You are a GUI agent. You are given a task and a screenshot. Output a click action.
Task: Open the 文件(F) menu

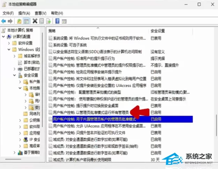click(x=8, y=13)
